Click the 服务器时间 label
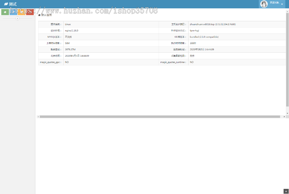Viewport: 289px width, 194px height. (x=180, y=50)
